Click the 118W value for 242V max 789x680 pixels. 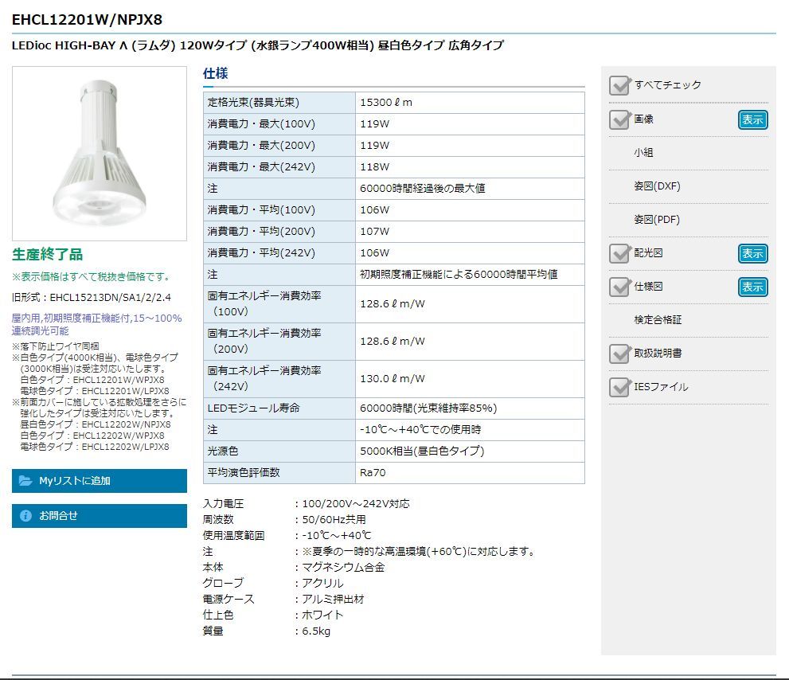374,166
